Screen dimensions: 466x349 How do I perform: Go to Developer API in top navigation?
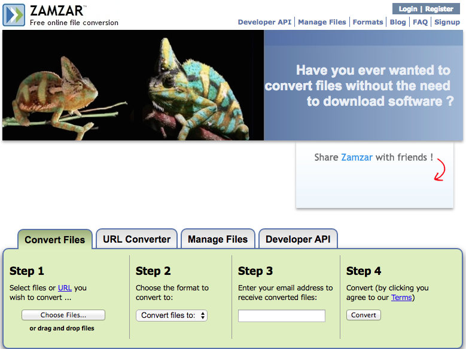(x=264, y=22)
